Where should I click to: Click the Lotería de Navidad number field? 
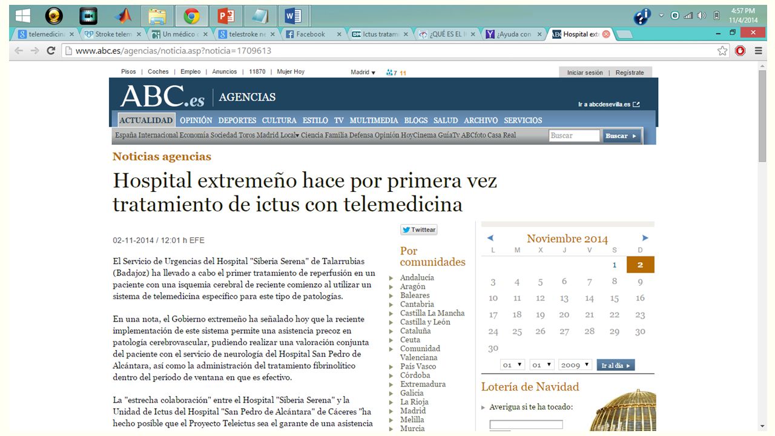click(526, 424)
